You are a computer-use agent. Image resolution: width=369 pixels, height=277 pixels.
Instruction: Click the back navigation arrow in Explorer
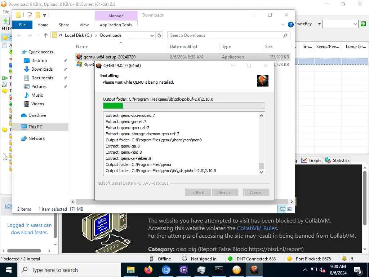click(19, 35)
